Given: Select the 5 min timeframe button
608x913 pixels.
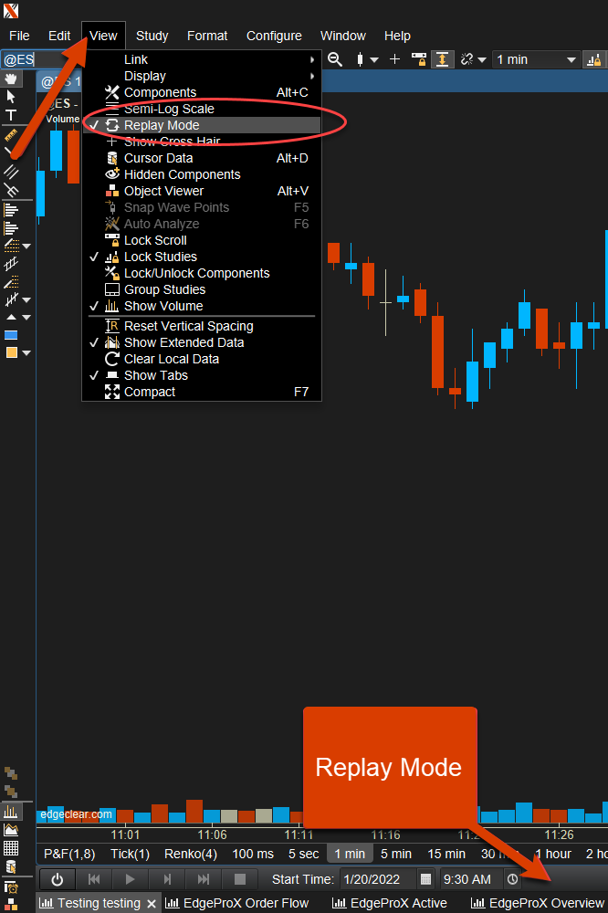Looking at the screenshot, I should (396, 854).
